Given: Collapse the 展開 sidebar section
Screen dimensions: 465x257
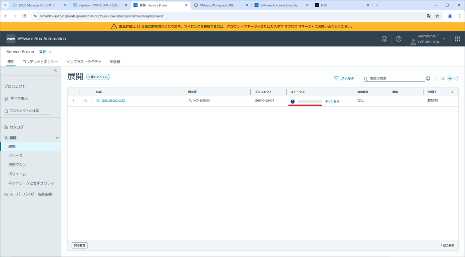Looking at the screenshot, I should coord(57,138).
